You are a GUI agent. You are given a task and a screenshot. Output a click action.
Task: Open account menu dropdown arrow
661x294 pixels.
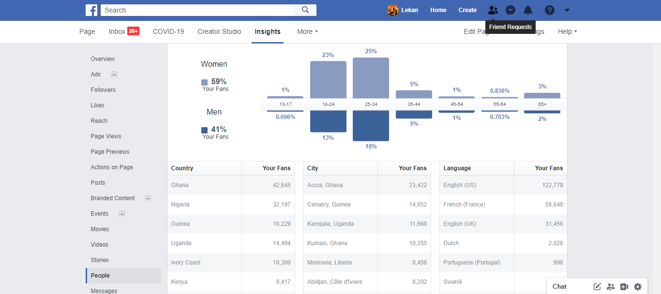pos(567,10)
